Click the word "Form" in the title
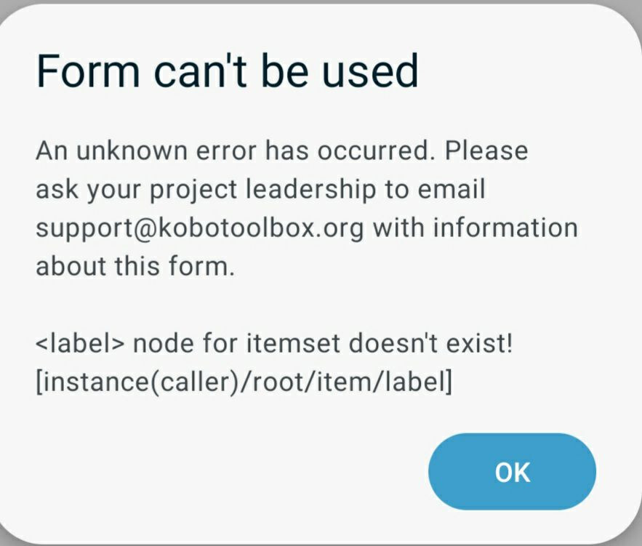This screenshot has height=546, width=642. pyautogui.click(x=76, y=71)
